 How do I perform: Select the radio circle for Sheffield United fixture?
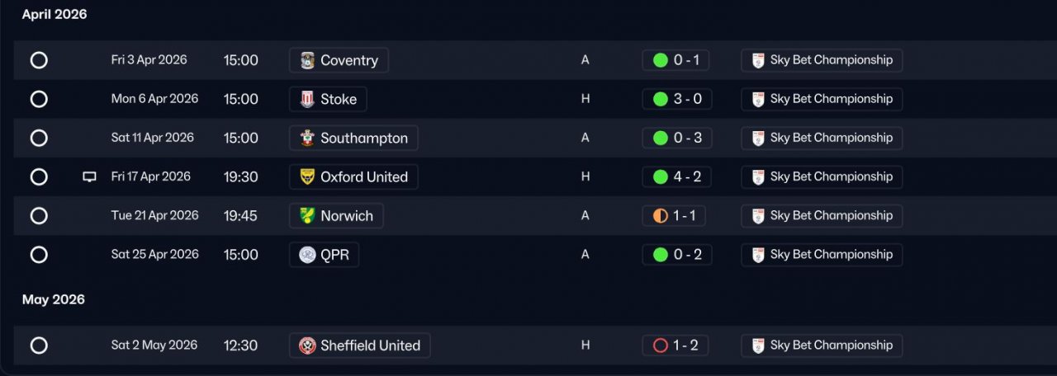(39, 345)
